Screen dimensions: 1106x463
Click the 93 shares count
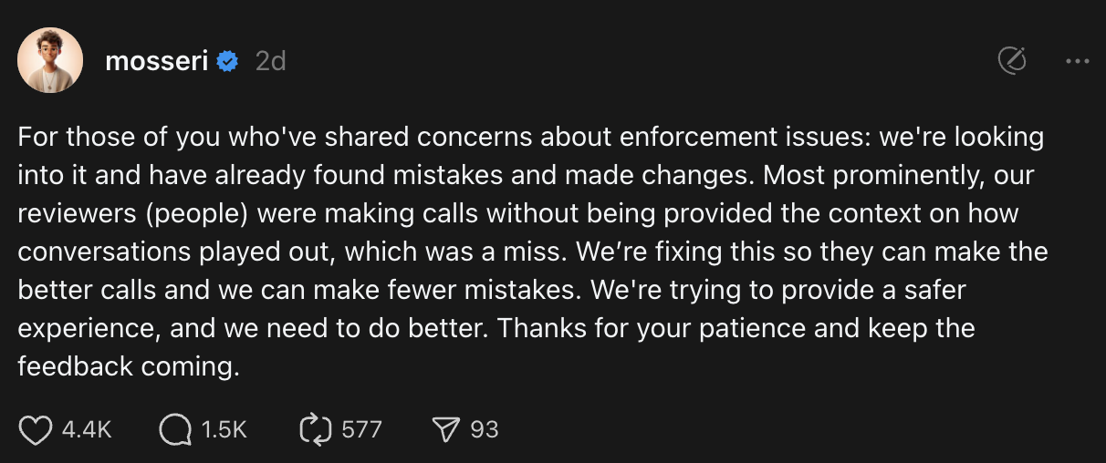tap(485, 430)
